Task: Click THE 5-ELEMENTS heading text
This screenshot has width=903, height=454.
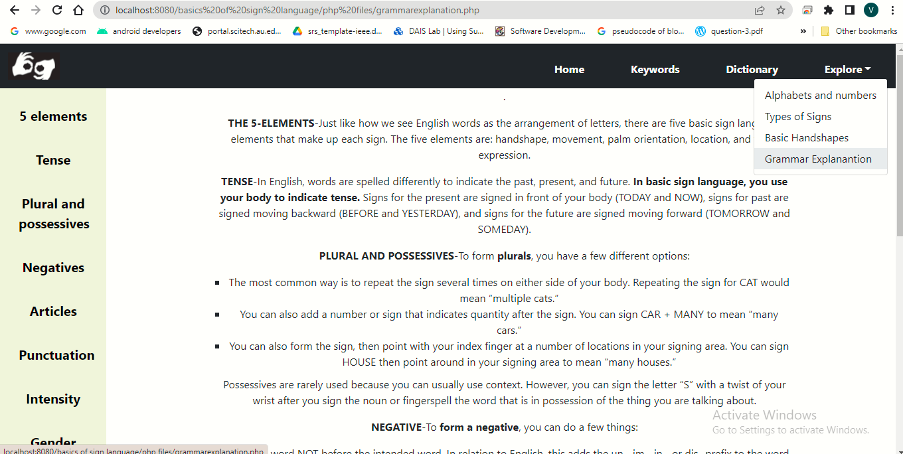Action: tap(271, 123)
